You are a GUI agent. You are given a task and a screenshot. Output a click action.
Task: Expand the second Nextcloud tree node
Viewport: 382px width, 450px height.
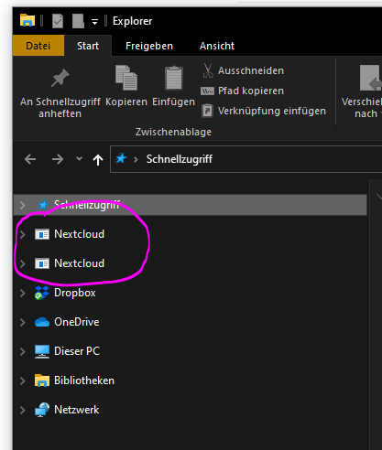(23, 263)
